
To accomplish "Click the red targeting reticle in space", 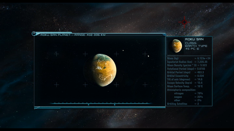I will tap(184, 22).
